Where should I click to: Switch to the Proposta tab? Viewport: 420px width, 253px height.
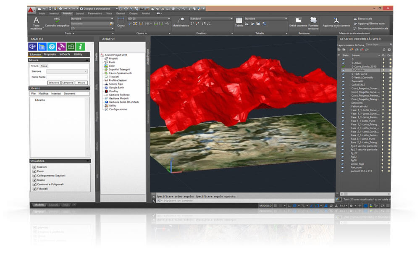tap(50, 54)
